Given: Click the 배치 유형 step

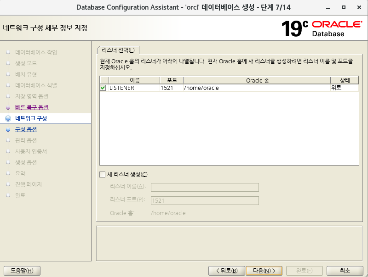Looking at the screenshot, I should point(26,74).
